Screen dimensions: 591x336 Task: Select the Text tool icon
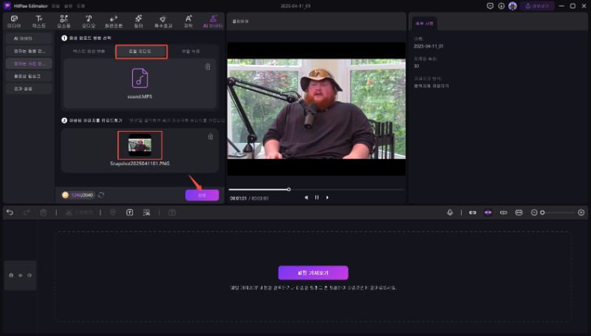pyautogui.click(x=38, y=21)
